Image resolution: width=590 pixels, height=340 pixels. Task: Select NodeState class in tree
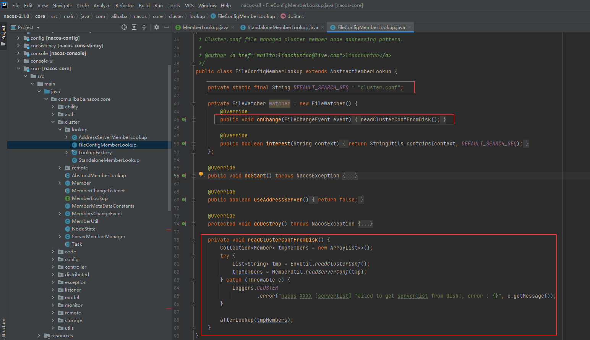(x=83, y=229)
